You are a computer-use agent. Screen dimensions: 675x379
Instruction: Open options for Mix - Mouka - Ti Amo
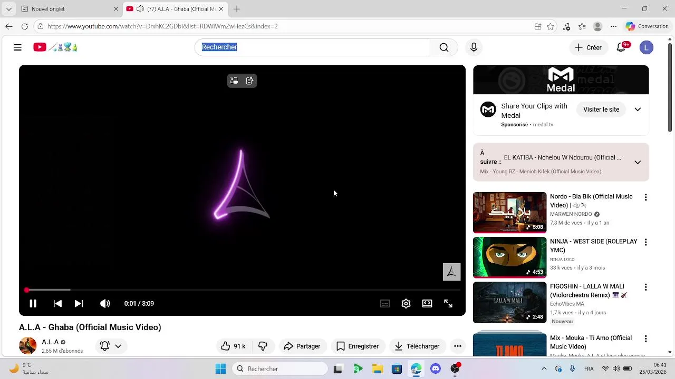tap(645, 339)
